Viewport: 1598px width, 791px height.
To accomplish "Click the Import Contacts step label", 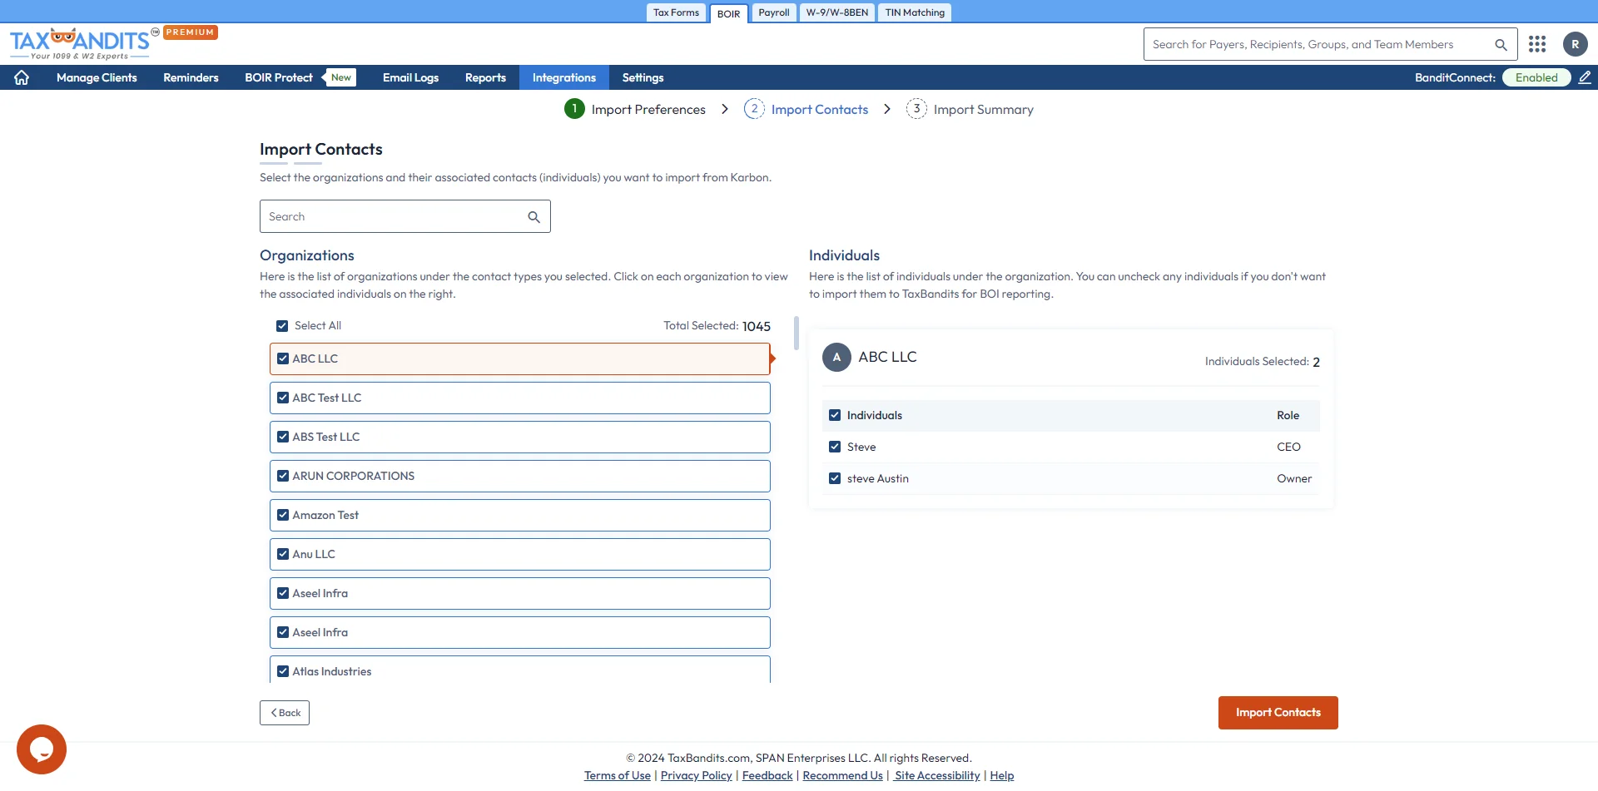I will pyautogui.click(x=820, y=110).
